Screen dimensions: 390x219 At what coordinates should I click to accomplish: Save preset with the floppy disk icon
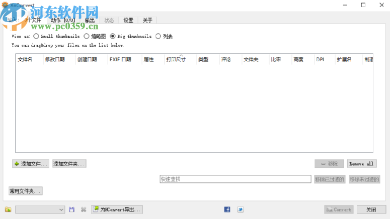71,209
